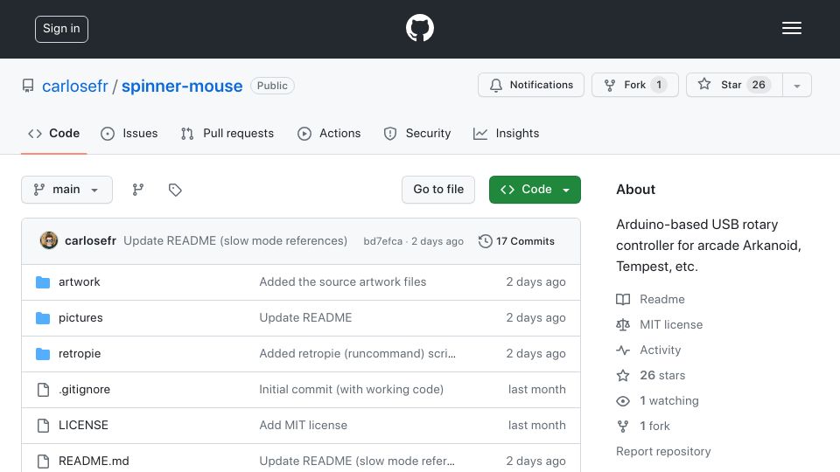Click the README.md file icon
This screenshot has height=472, width=840.
[x=43, y=461]
